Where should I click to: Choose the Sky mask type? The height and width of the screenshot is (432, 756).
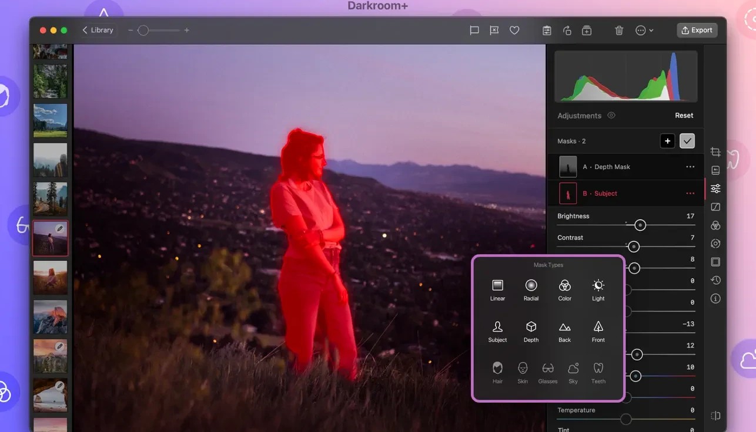573,373
